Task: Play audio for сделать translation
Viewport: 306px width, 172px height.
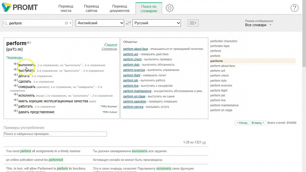Action: [16, 81]
